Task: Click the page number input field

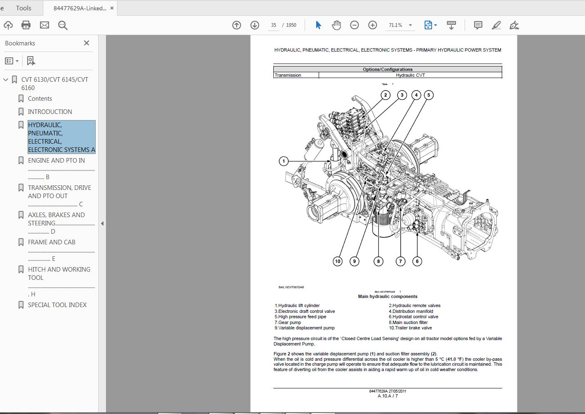Action: 273,25
